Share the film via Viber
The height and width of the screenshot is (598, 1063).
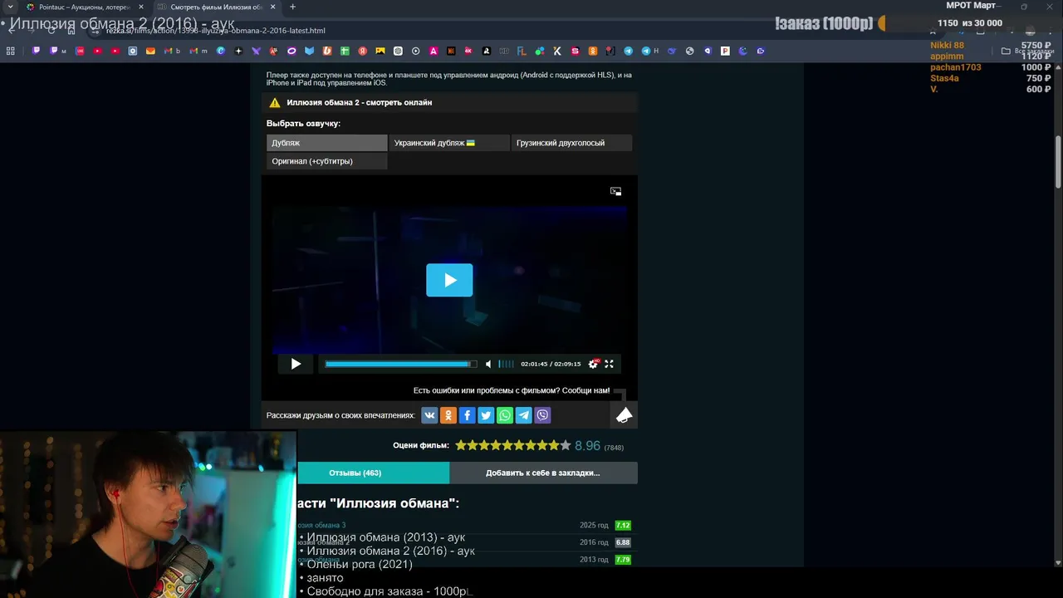click(x=542, y=415)
